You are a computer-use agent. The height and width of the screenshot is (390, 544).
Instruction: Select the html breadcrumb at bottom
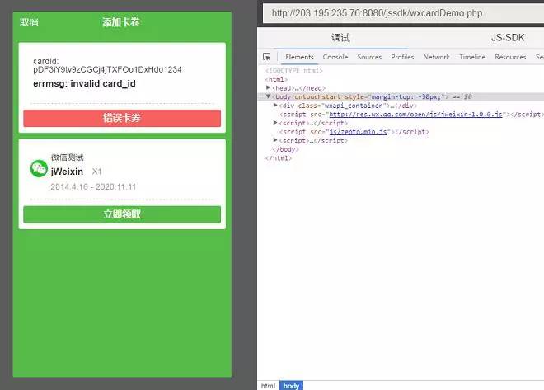(268, 386)
